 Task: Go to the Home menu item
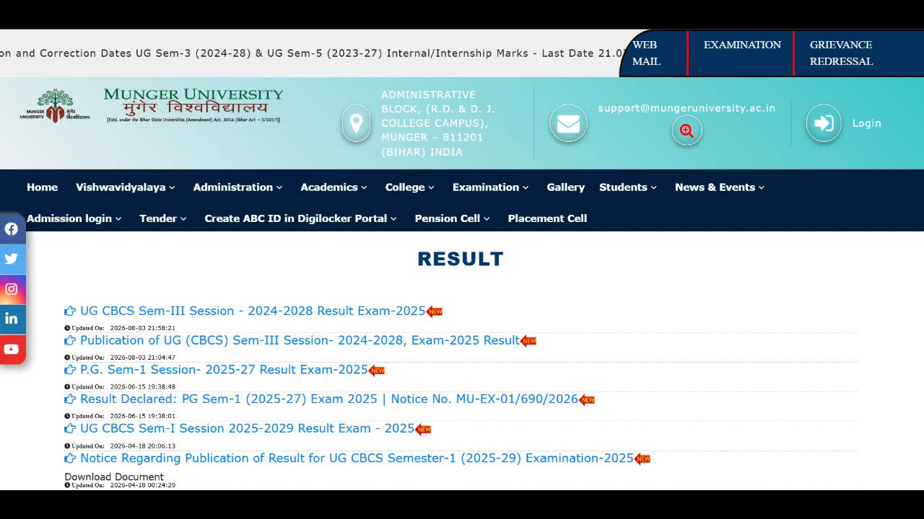click(42, 187)
